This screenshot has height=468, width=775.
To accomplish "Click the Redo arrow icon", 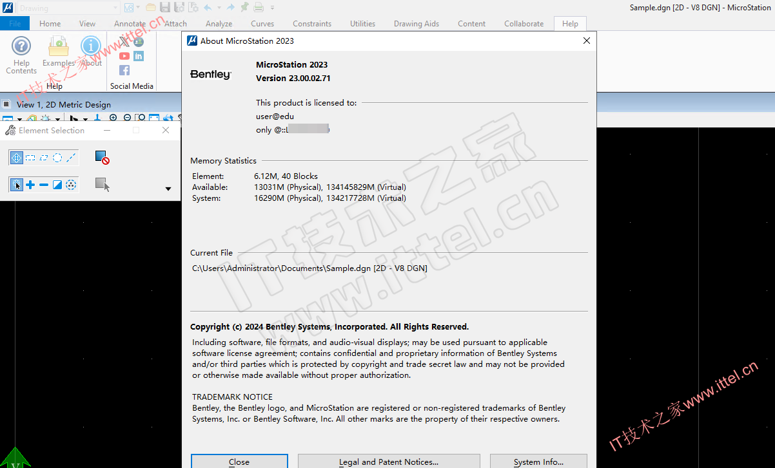I will click(230, 8).
